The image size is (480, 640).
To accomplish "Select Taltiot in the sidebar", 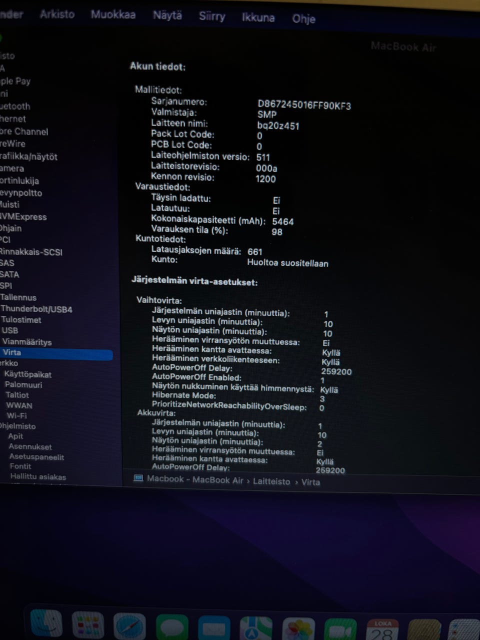I will (x=17, y=394).
